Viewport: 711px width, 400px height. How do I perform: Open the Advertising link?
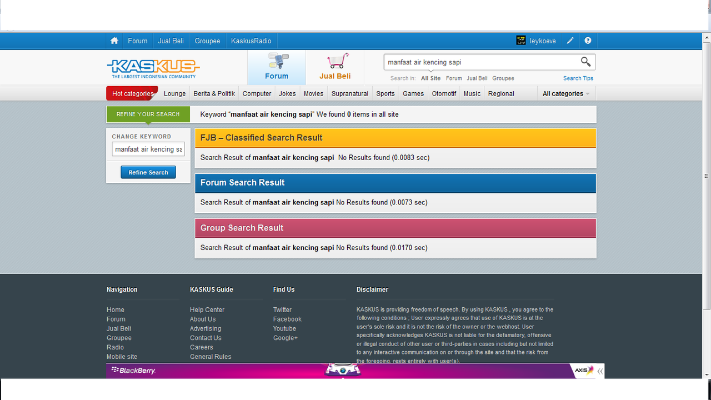pos(206,329)
